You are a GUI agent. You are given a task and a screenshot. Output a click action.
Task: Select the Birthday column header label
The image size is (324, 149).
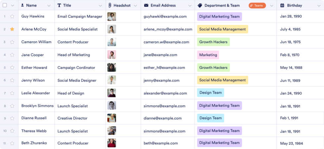[295, 6]
